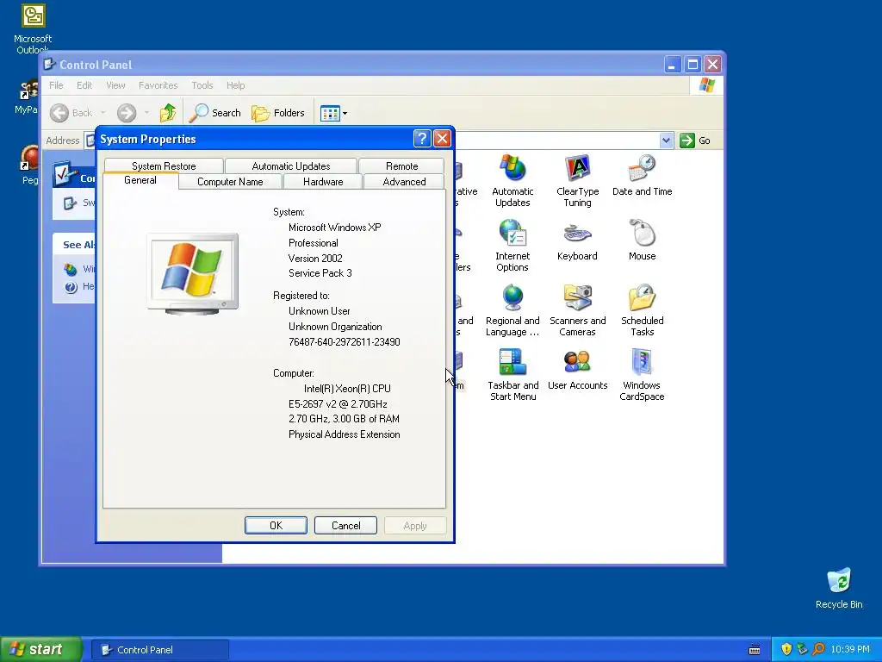
Task: Open Scanners and Cameras icon
Action: point(577,309)
